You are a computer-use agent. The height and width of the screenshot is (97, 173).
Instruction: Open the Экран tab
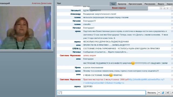169,4
